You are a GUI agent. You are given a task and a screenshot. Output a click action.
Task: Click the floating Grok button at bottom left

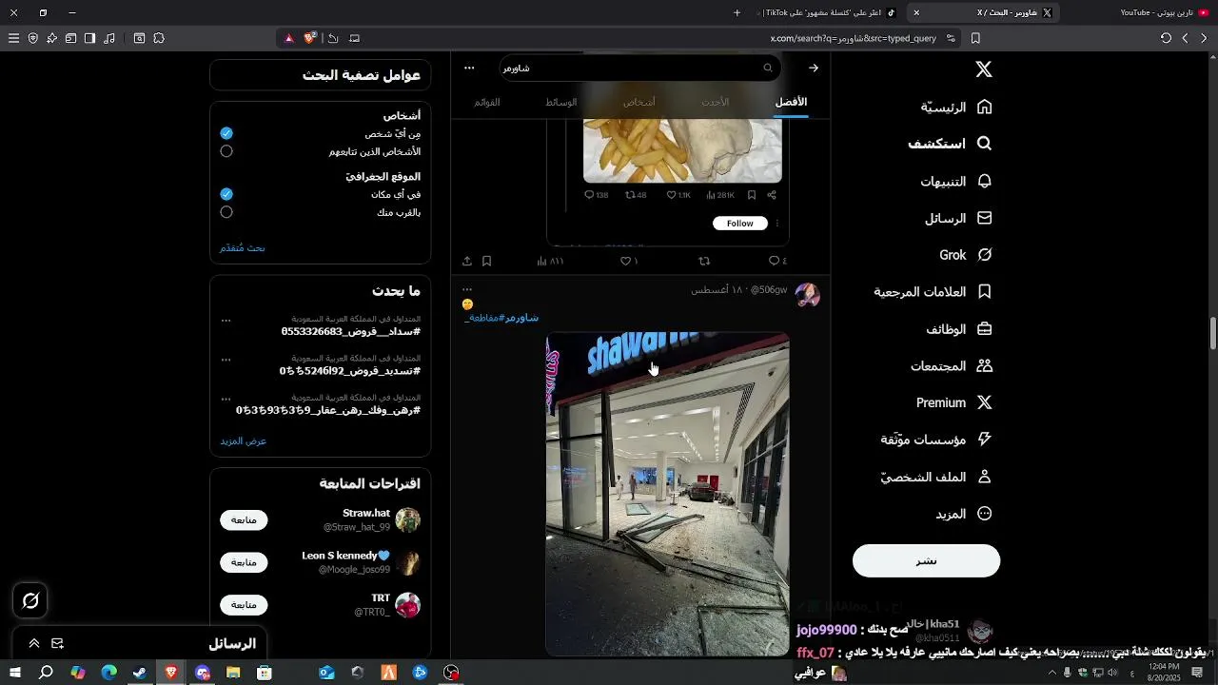[x=30, y=600]
